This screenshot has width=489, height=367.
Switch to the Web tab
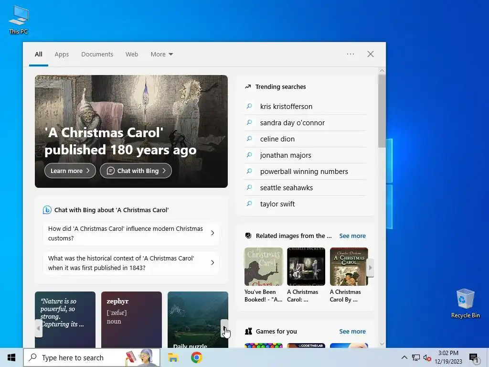point(132,54)
